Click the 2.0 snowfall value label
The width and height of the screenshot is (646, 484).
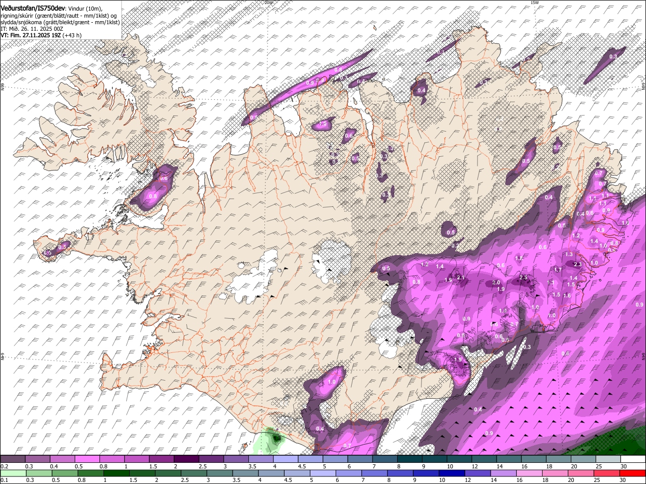pos(496,283)
